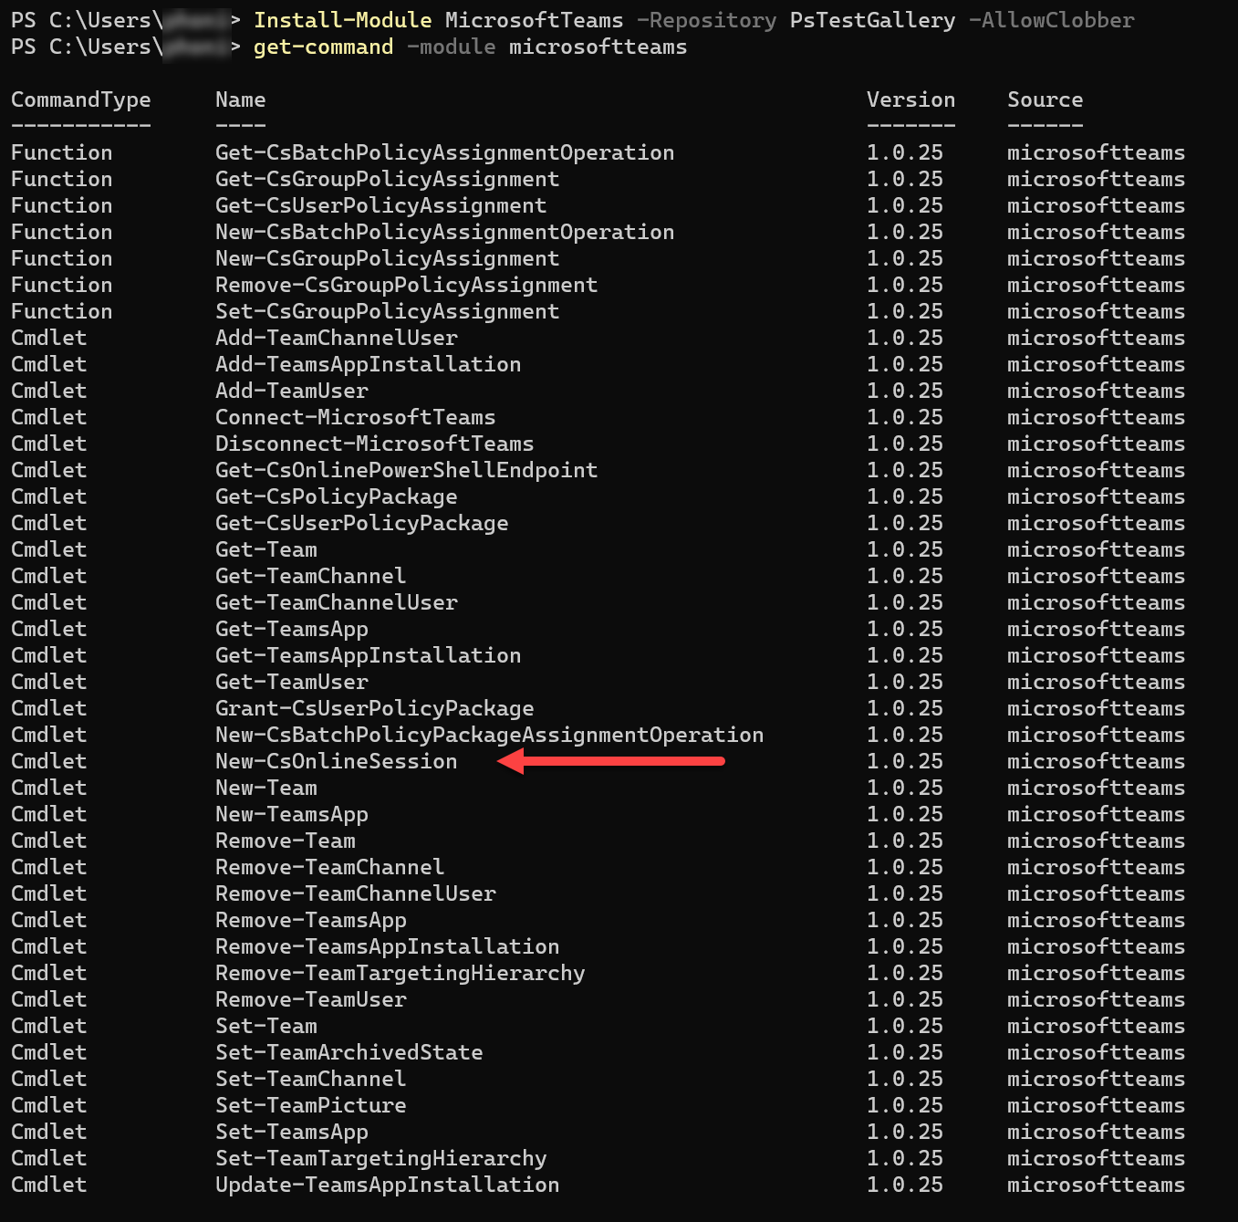Click the CommandType column header
This screenshot has width=1238, height=1222.
[81, 99]
